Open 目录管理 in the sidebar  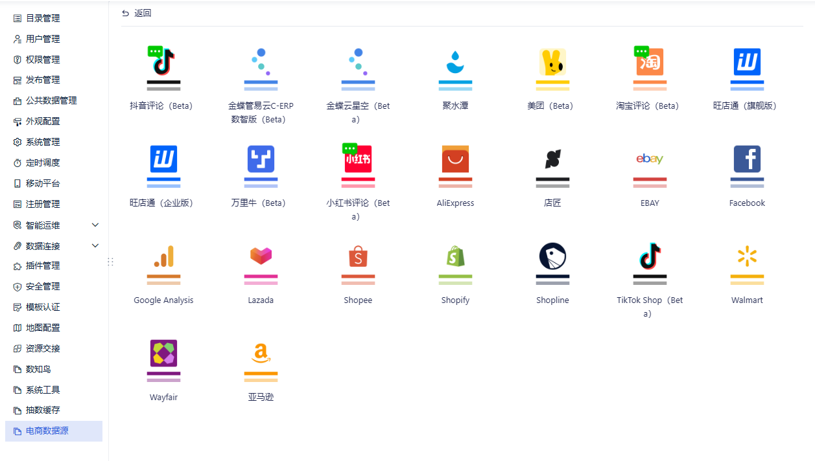[54, 18]
